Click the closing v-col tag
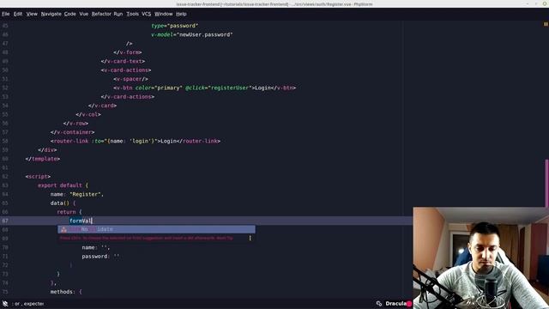The image size is (549, 309). point(88,114)
